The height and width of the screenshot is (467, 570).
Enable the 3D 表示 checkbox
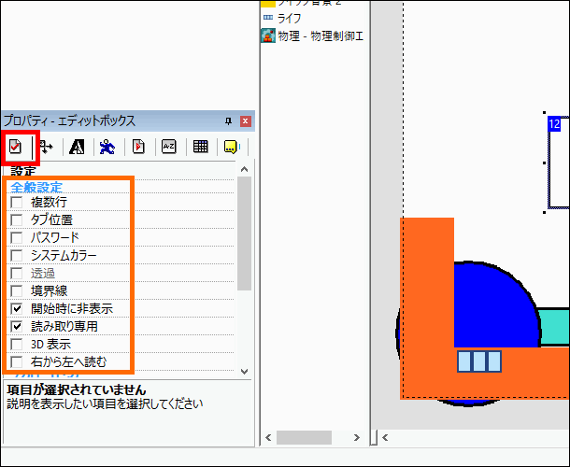[x=17, y=345]
